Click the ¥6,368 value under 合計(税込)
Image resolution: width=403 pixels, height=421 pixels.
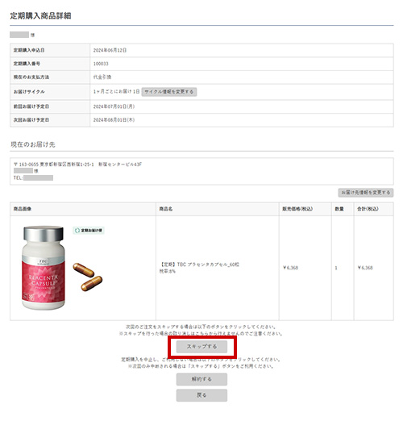pos(365,268)
